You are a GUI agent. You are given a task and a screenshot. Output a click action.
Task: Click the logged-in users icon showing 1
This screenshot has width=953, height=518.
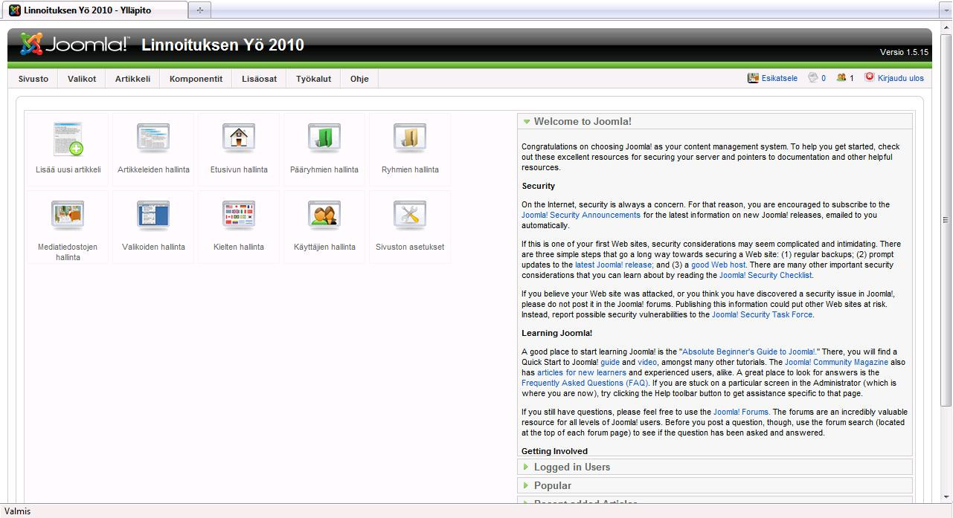[841, 77]
